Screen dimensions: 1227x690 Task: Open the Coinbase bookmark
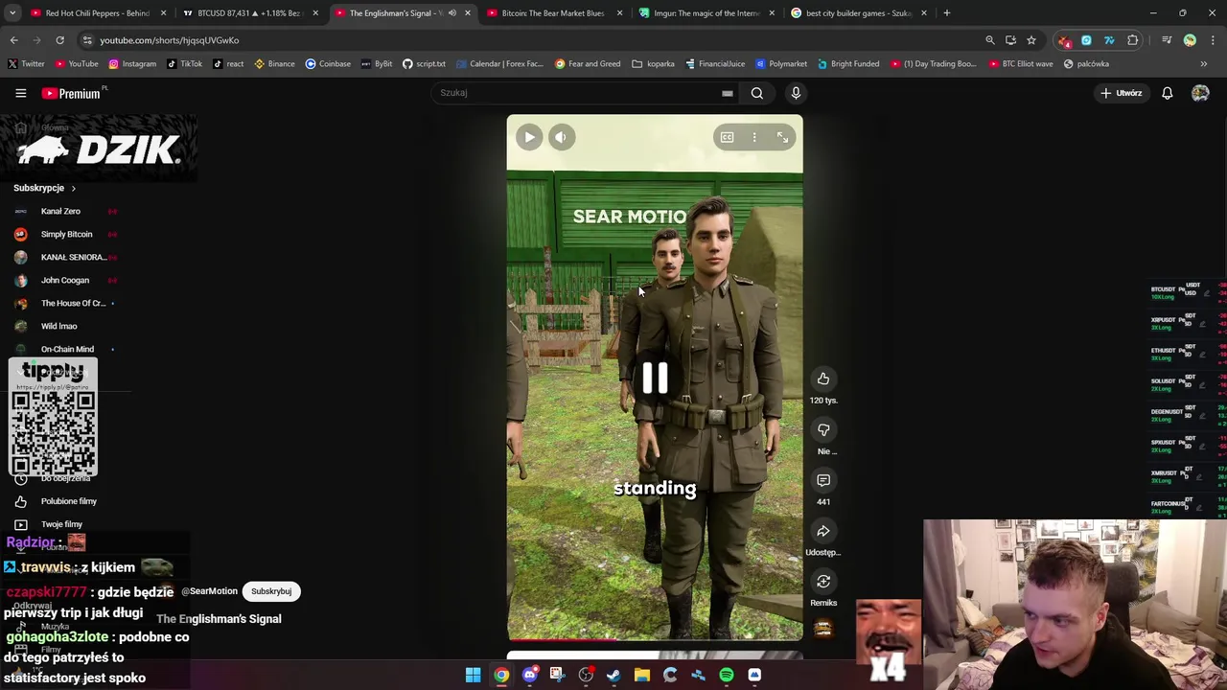coord(328,64)
